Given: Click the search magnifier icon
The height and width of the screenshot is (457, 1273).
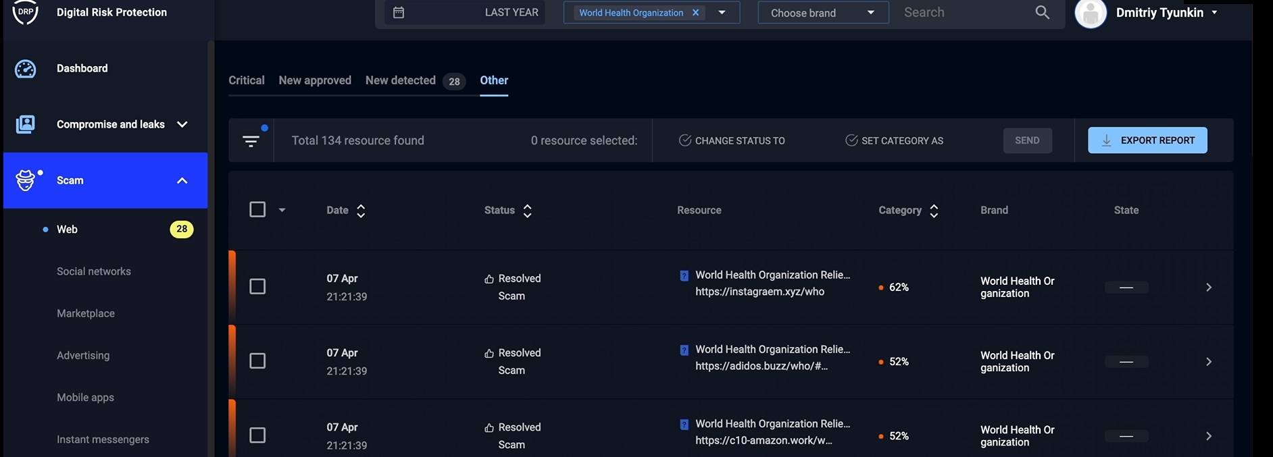Looking at the screenshot, I should (1042, 13).
